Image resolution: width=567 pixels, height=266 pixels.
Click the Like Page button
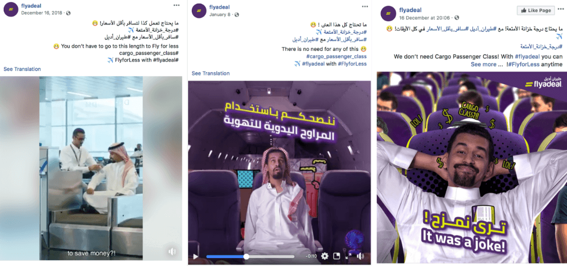(x=536, y=11)
